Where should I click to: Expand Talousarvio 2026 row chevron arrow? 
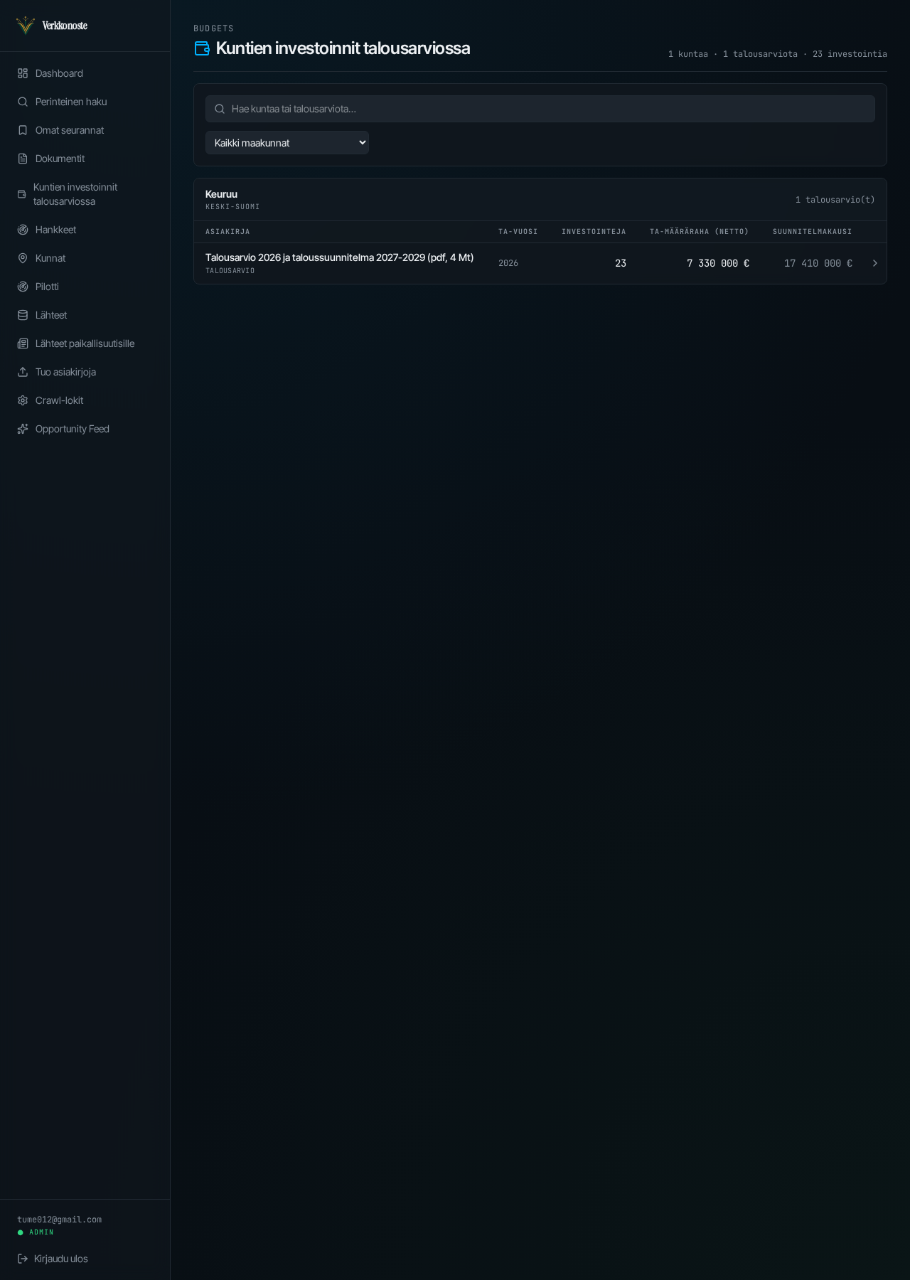tap(874, 263)
